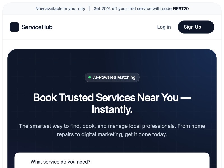Focus the 'What service do you need?' field label
Screen dimensions: 224x168
[x=60, y=162]
